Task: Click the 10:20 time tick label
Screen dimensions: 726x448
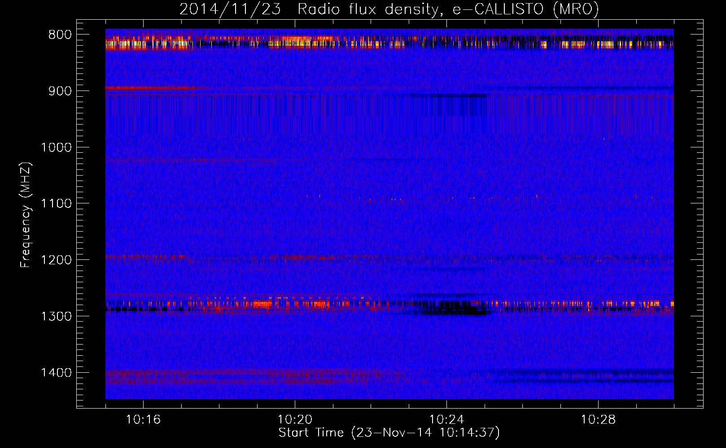Action: pyautogui.click(x=295, y=420)
